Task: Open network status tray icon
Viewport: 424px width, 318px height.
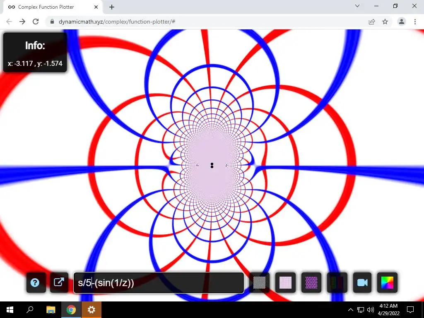Action: (361, 310)
